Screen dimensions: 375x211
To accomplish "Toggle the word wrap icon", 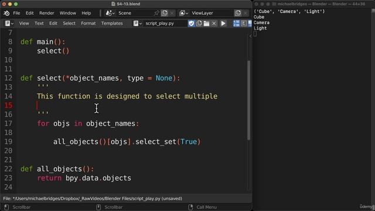I will point(244,23).
